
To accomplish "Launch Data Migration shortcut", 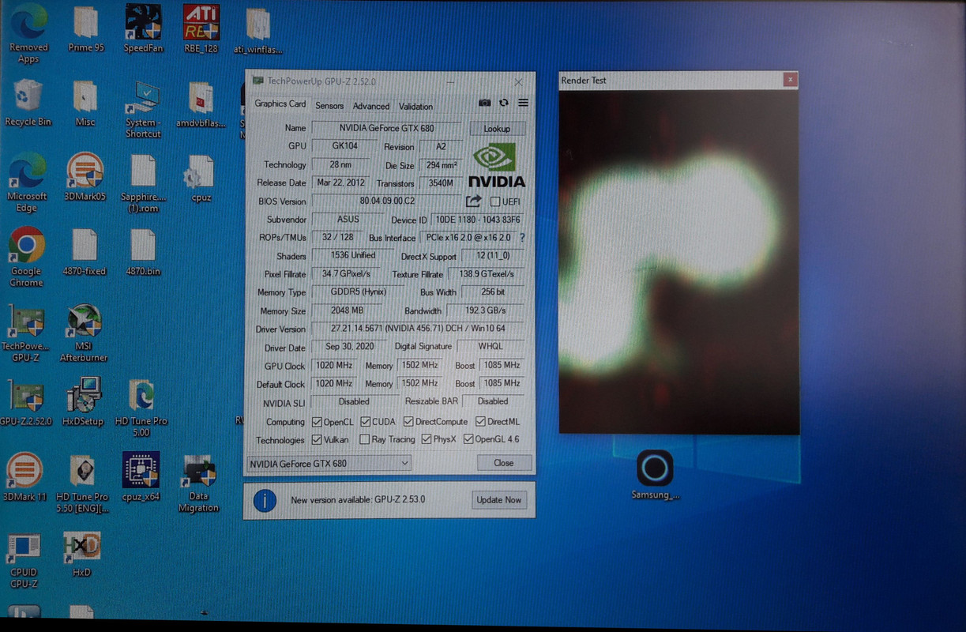I will coord(198,483).
